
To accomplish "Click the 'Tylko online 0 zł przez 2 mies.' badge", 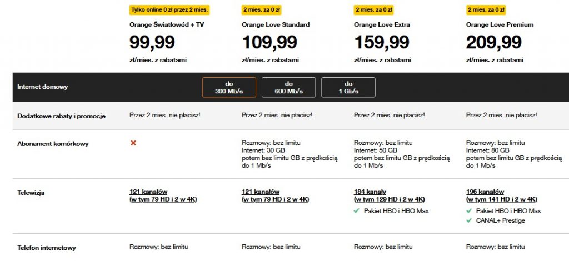I will click(169, 10).
